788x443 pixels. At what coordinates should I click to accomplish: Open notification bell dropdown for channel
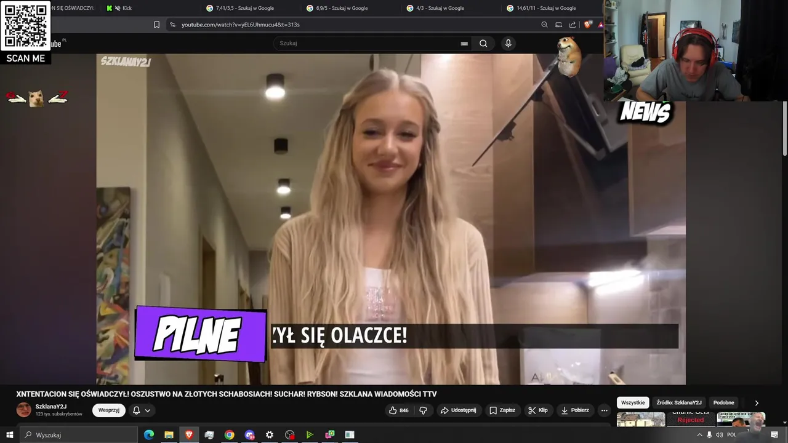click(x=142, y=410)
